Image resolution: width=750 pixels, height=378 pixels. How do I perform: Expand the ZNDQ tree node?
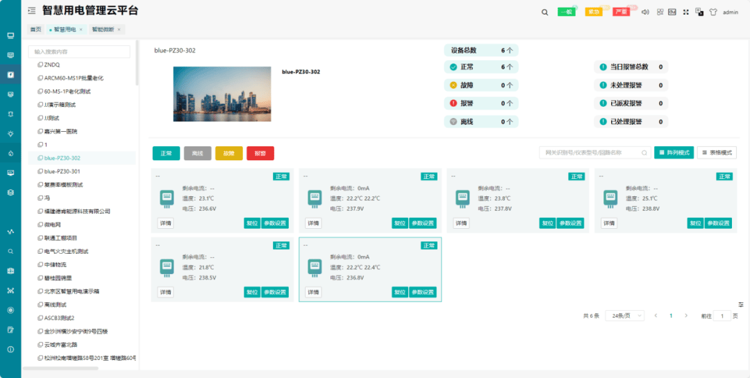pyautogui.click(x=51, y=65)
